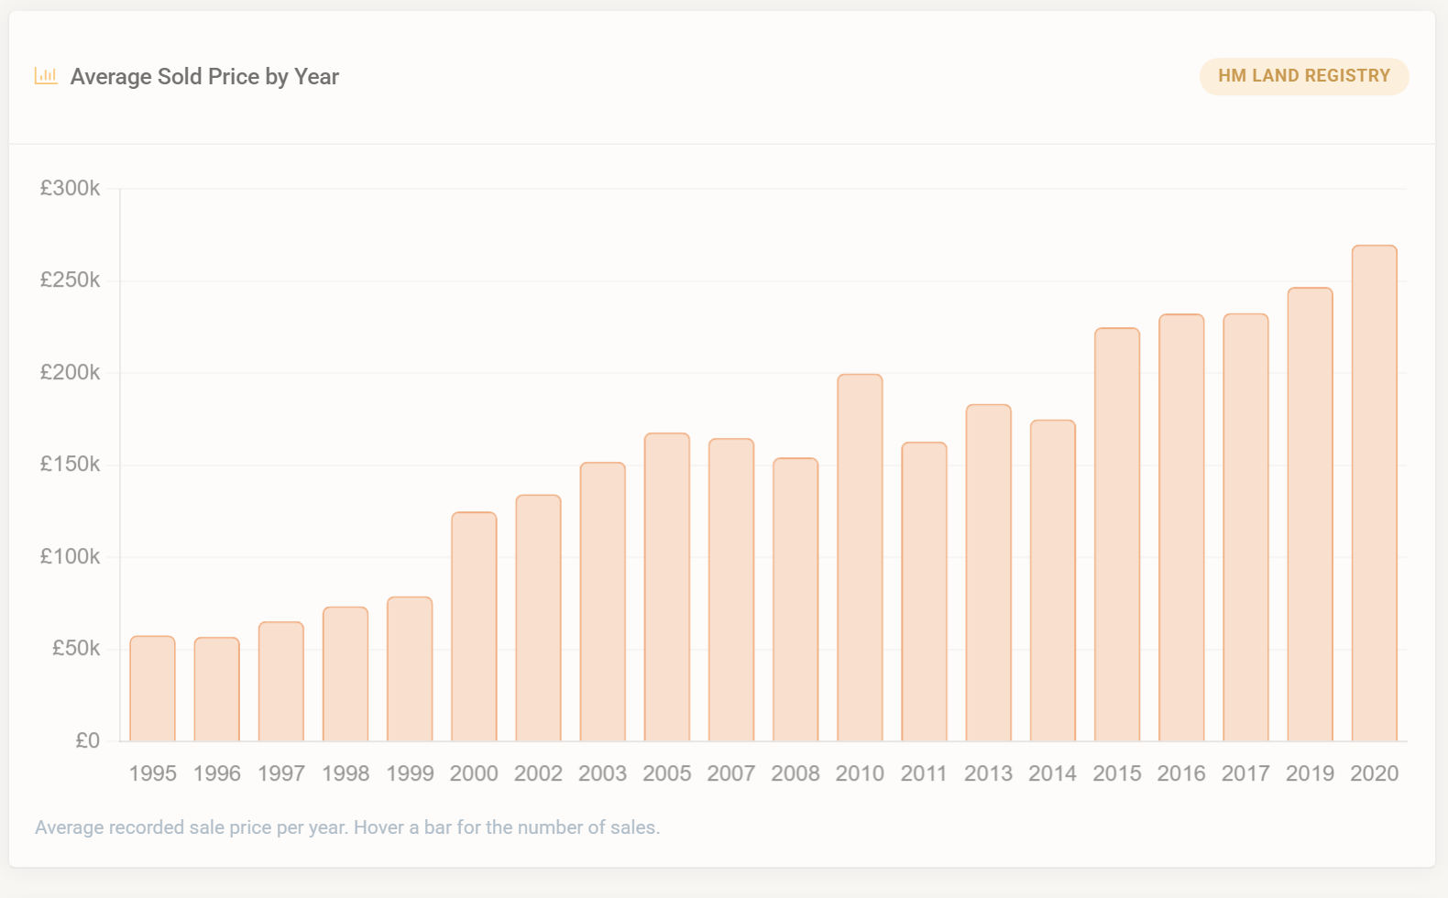Screen dimensions: 1448x898
Task: Click the 2020 year label
Action: pos(1375,773)
